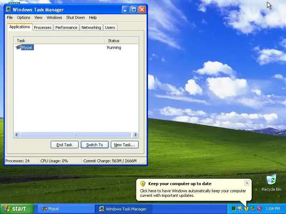Maximize the Task Manager window
Screen dimensions: 286x214
134,10
